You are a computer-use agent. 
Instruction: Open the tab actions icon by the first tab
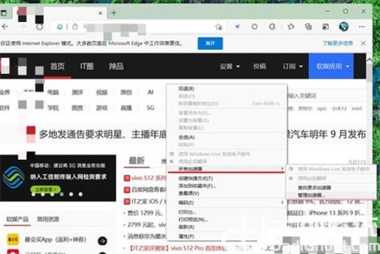point(3,13)
